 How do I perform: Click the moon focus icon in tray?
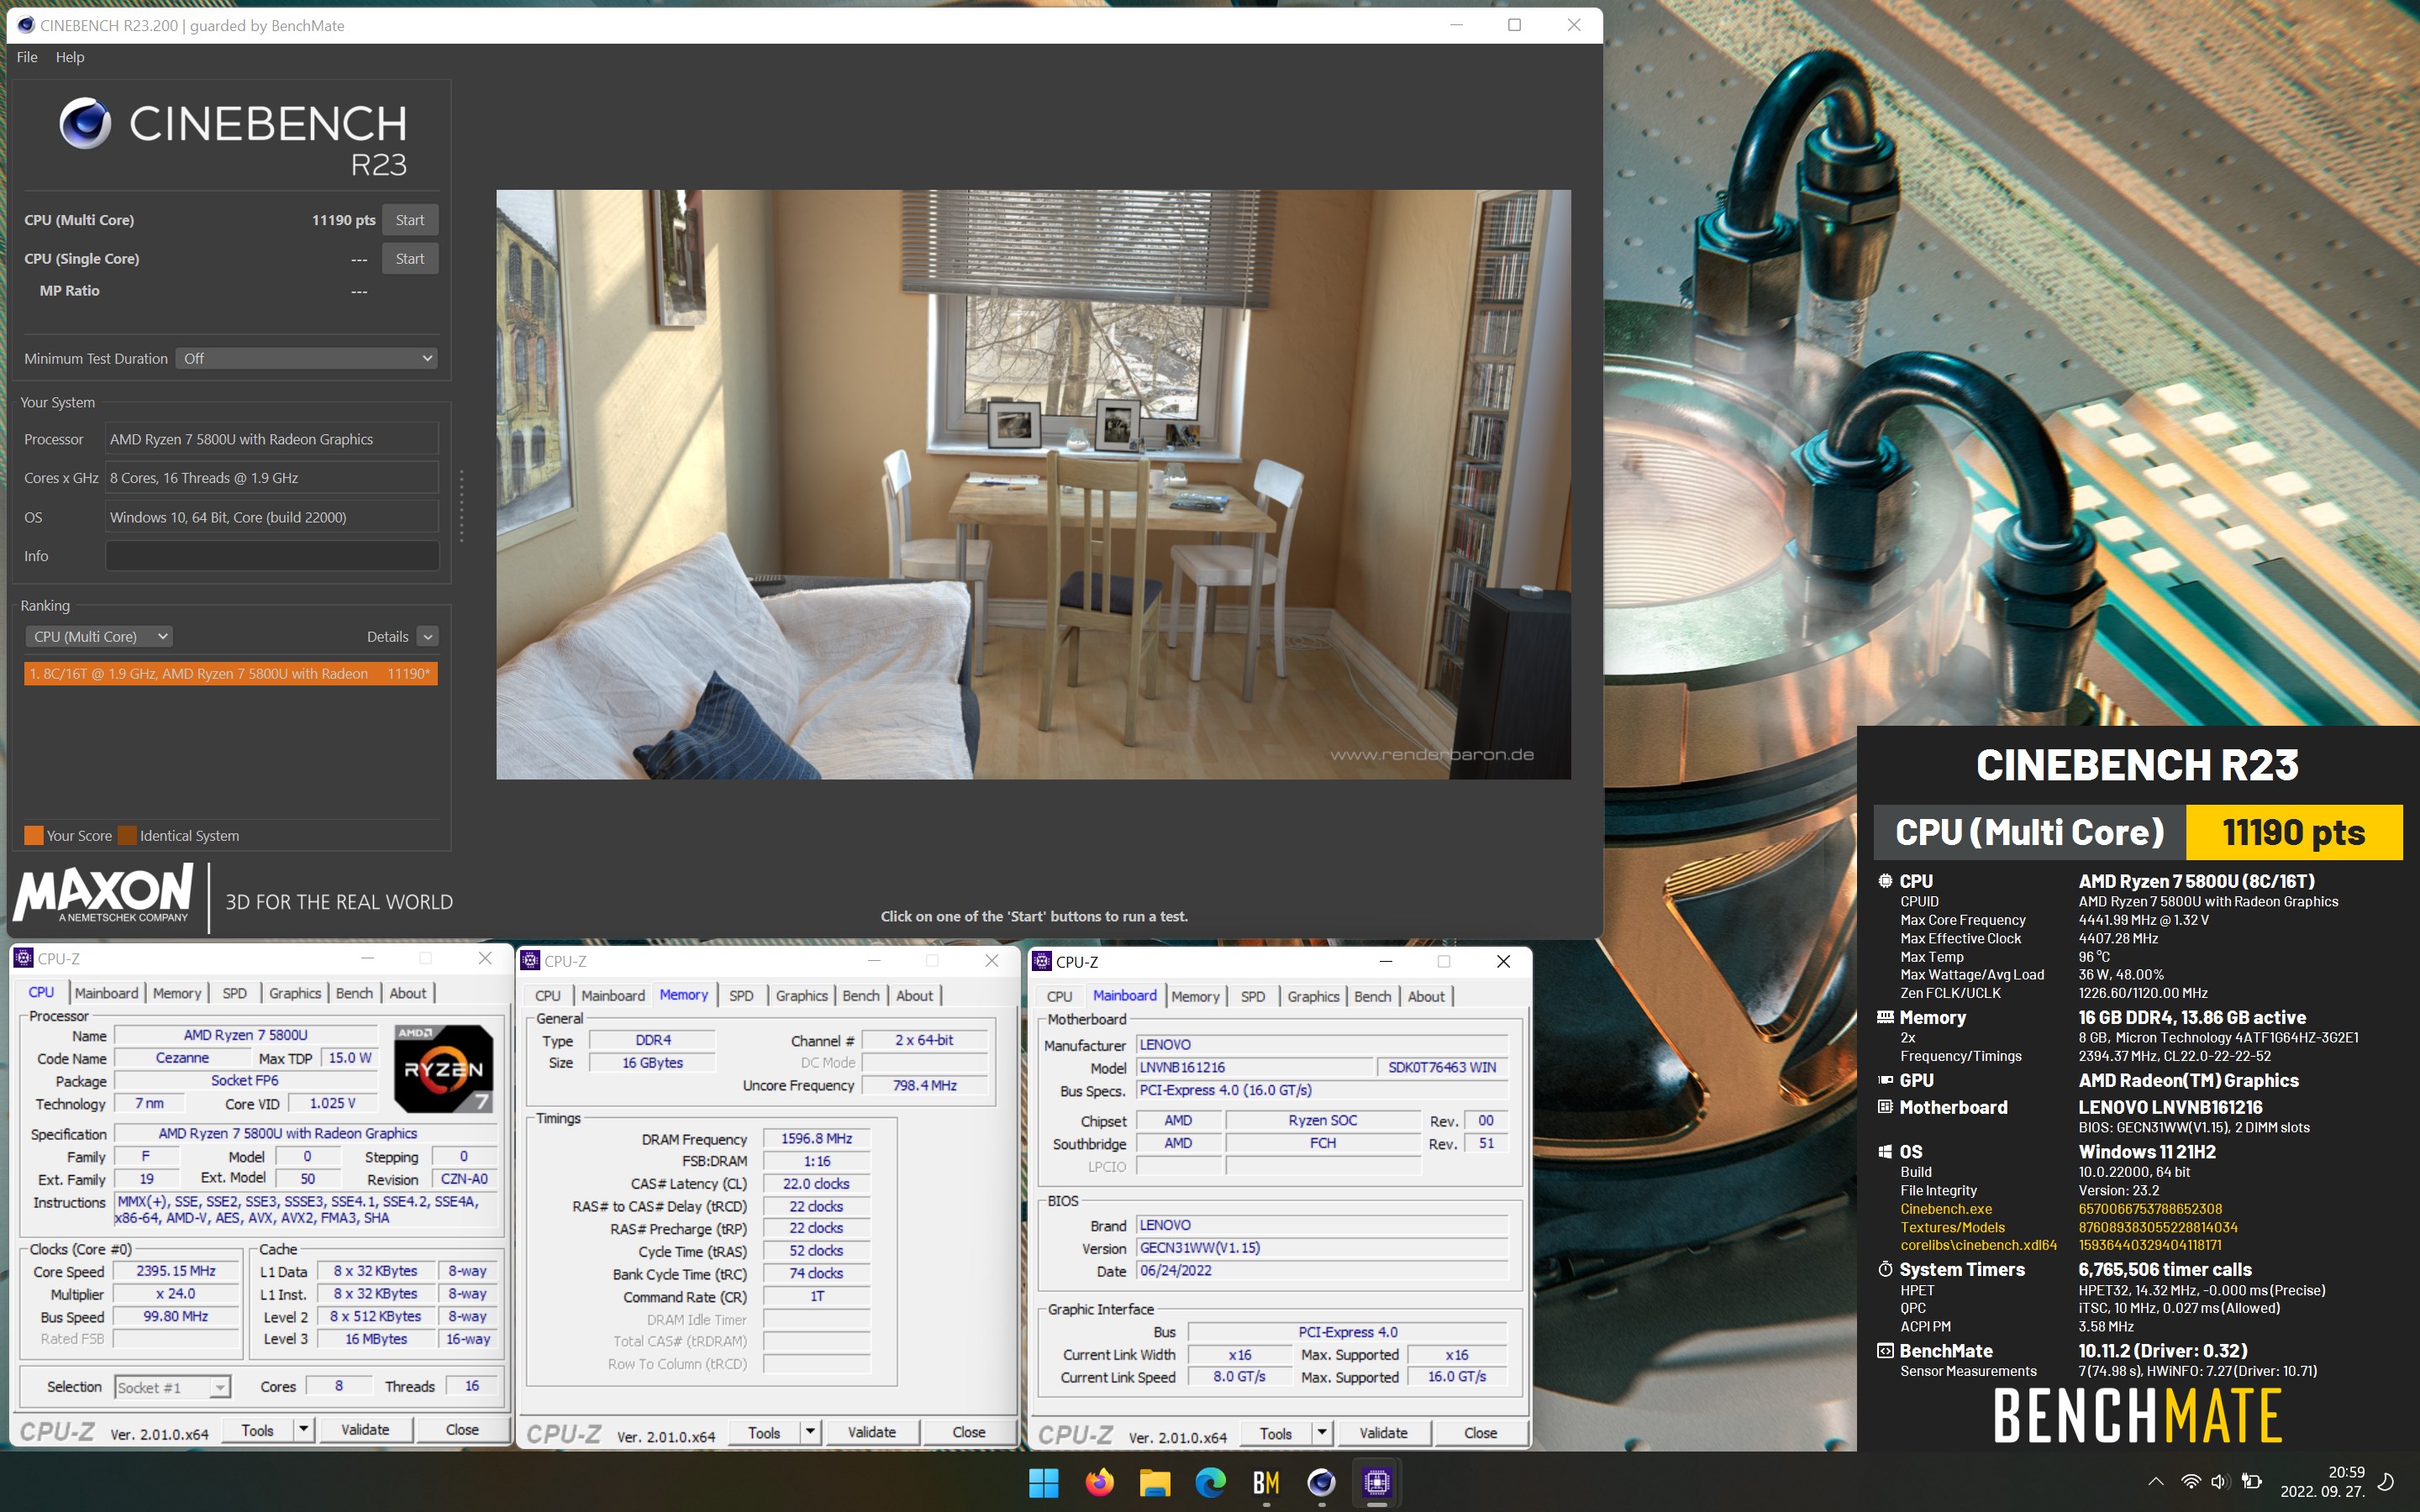(2386, 1481)
